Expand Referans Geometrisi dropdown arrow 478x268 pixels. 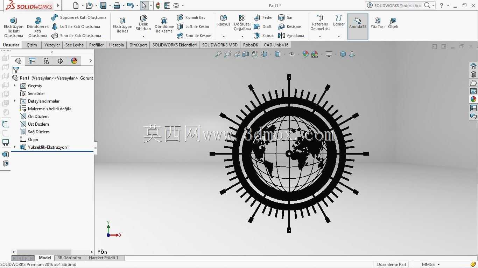[x=320, y=36]
